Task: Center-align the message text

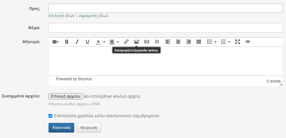Action: coord(178,42)
